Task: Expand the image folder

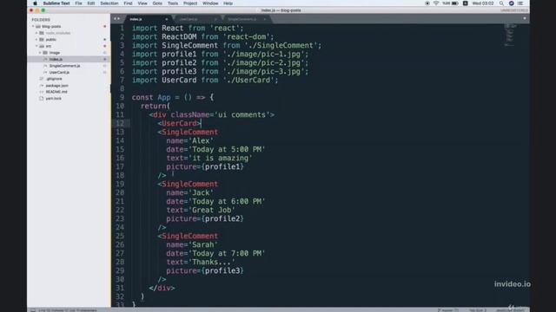Action: pyautogui.click(x=40, y=53)
